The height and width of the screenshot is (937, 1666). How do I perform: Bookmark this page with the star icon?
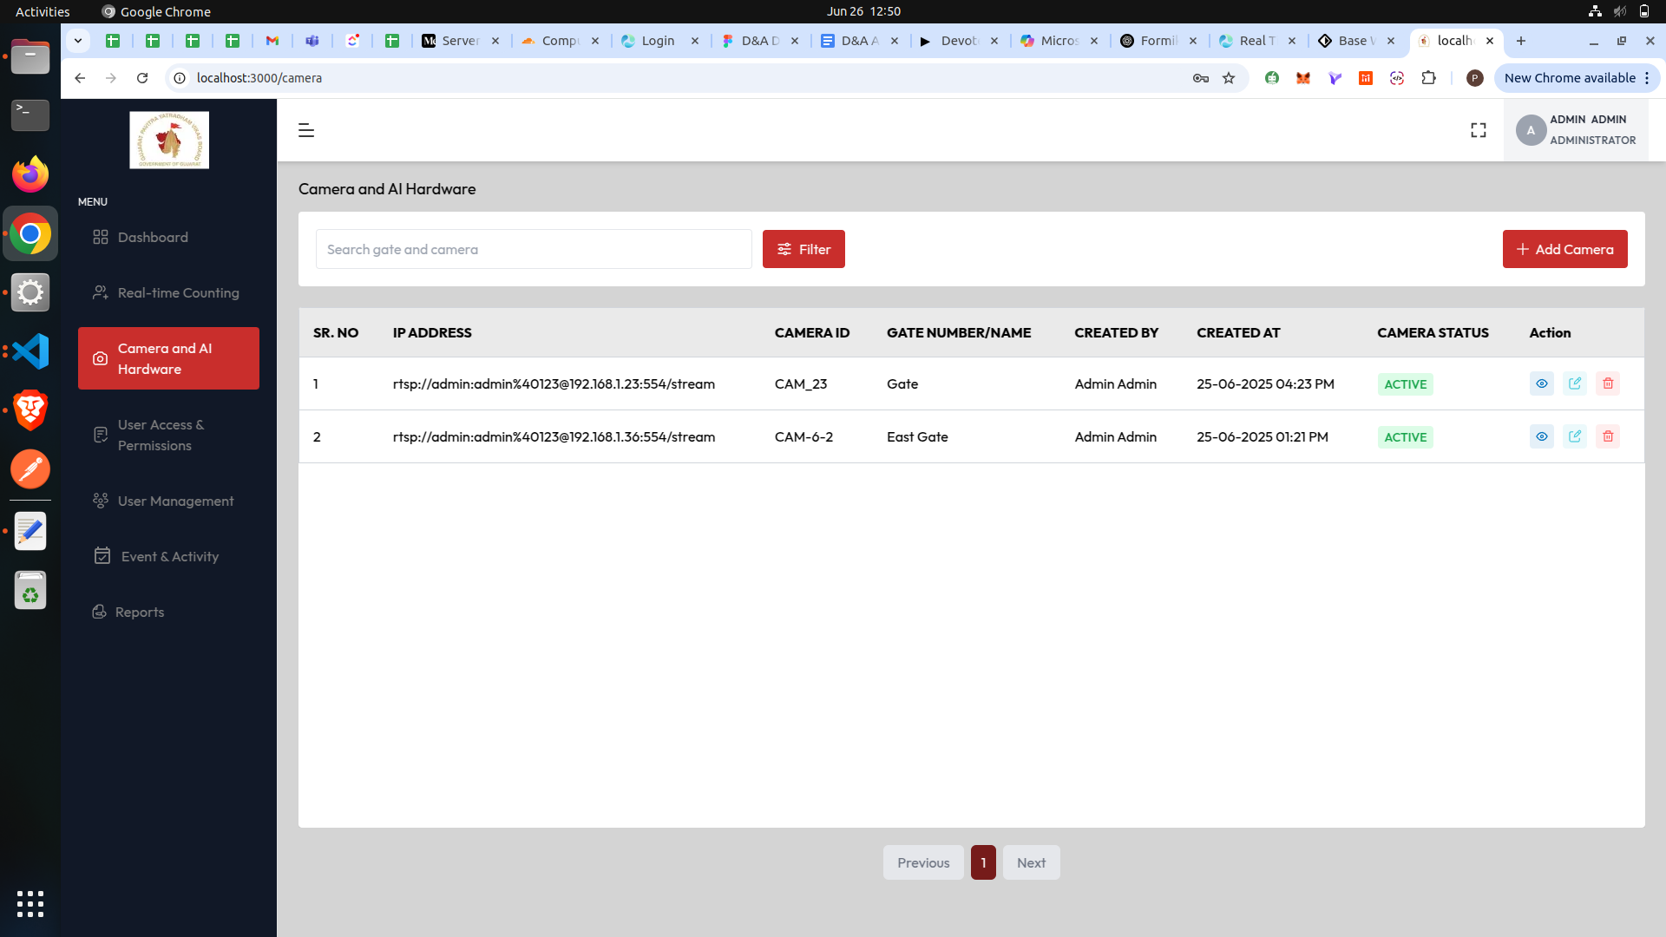tap(1229, 78)
